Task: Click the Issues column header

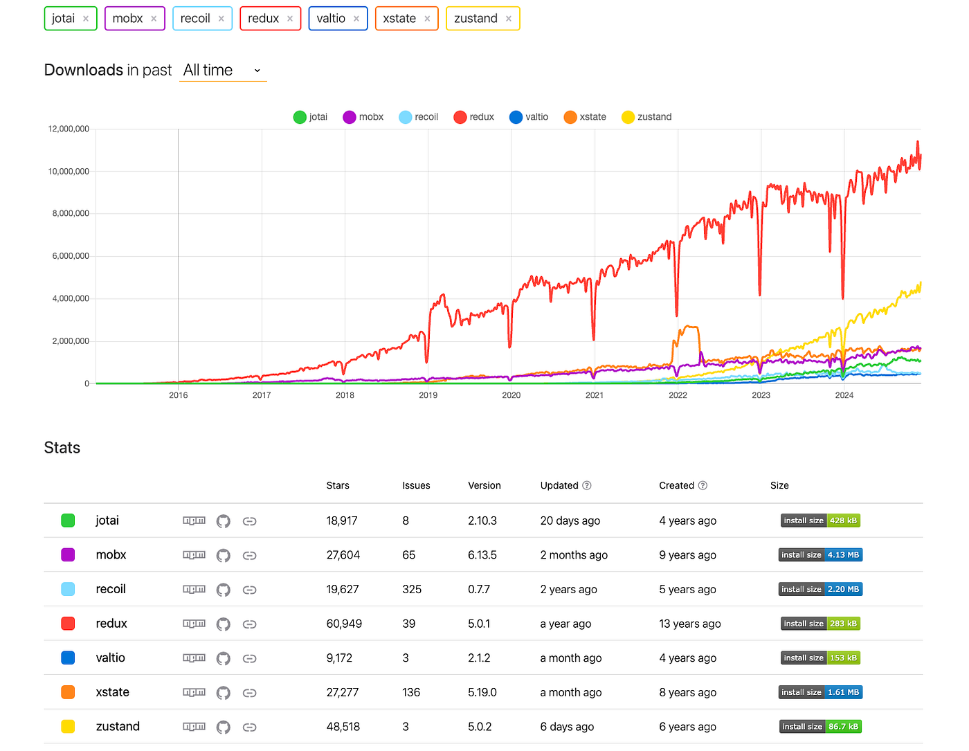Action: [416, 486]
